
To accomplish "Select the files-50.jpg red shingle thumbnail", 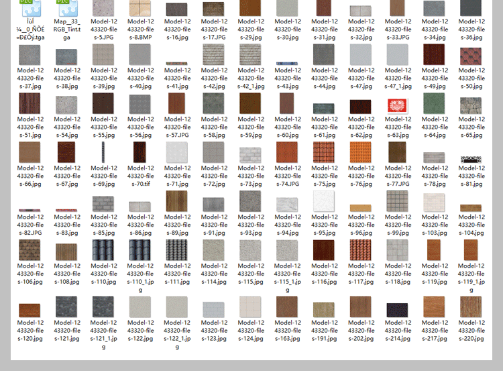I will [471, 55].
